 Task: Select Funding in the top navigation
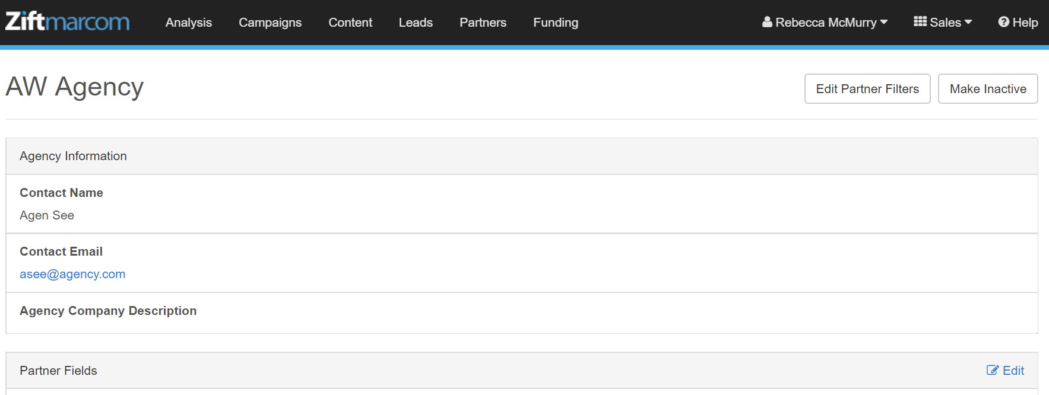tap(556, 23)
